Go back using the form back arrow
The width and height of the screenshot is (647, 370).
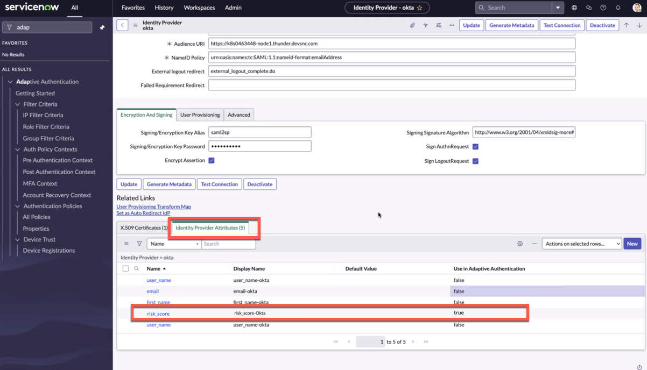[x=122, y=25]
